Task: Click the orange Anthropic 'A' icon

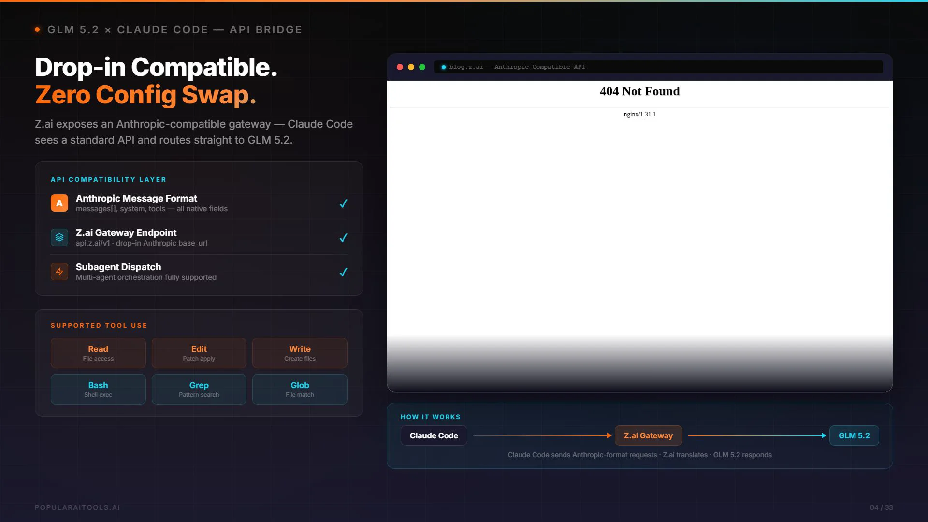Action: [59, 203]
